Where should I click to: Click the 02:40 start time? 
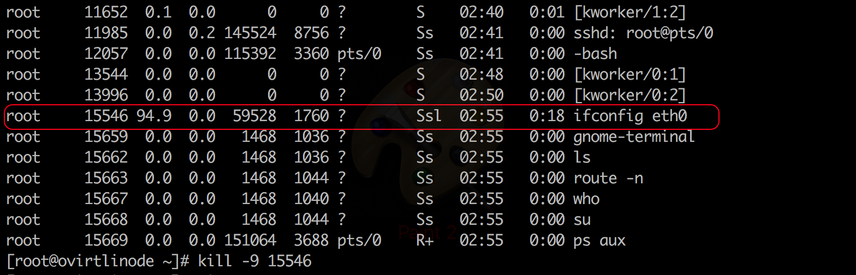481,12
